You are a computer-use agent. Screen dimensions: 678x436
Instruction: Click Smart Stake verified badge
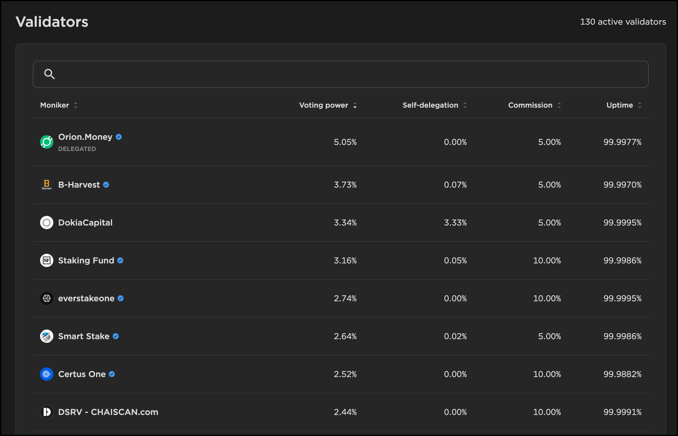pyautogui.click(x=116, y=336)
